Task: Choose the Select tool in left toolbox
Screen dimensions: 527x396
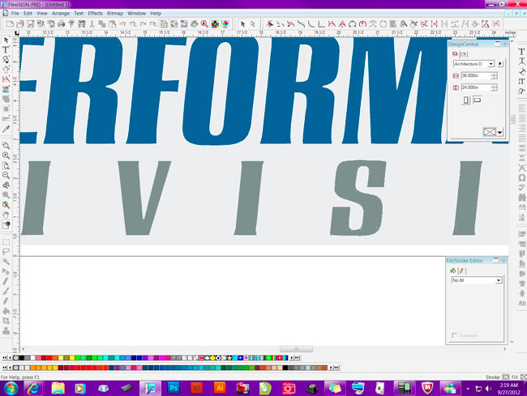Action: (6, 40)
